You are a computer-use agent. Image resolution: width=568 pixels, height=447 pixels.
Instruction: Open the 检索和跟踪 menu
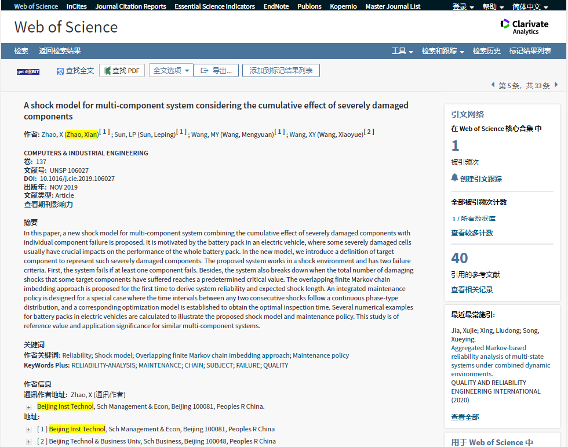point(443,51)
